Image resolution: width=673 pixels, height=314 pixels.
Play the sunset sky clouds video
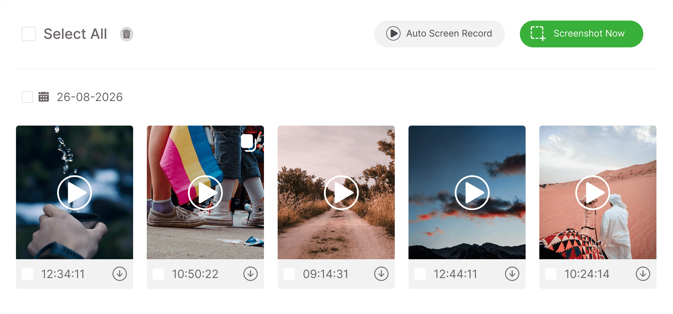point(472,193)
